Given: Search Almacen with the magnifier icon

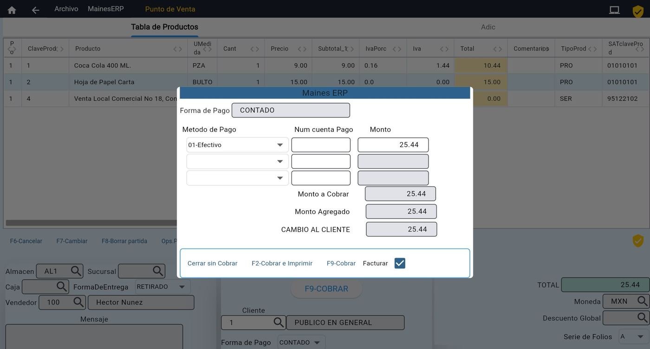Looking at the screenshot, I should (76, 271).
